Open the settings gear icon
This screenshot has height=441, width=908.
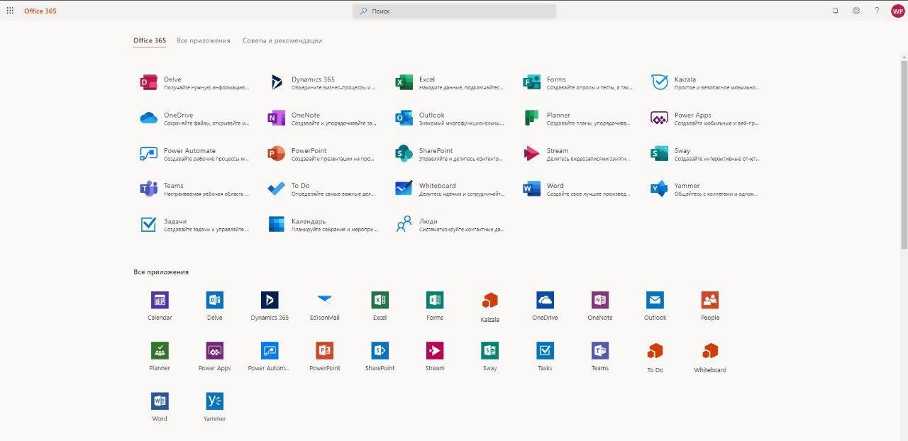coord(856,11)
